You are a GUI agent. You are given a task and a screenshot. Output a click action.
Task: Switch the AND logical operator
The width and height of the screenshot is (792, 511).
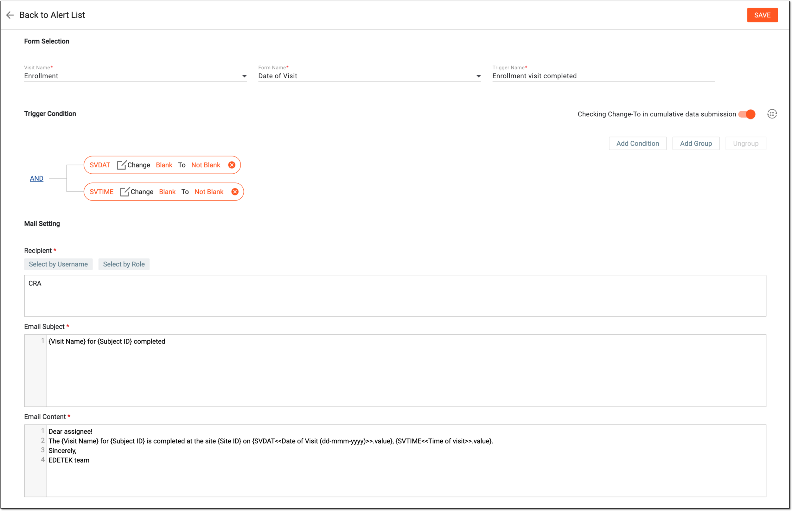36,178
